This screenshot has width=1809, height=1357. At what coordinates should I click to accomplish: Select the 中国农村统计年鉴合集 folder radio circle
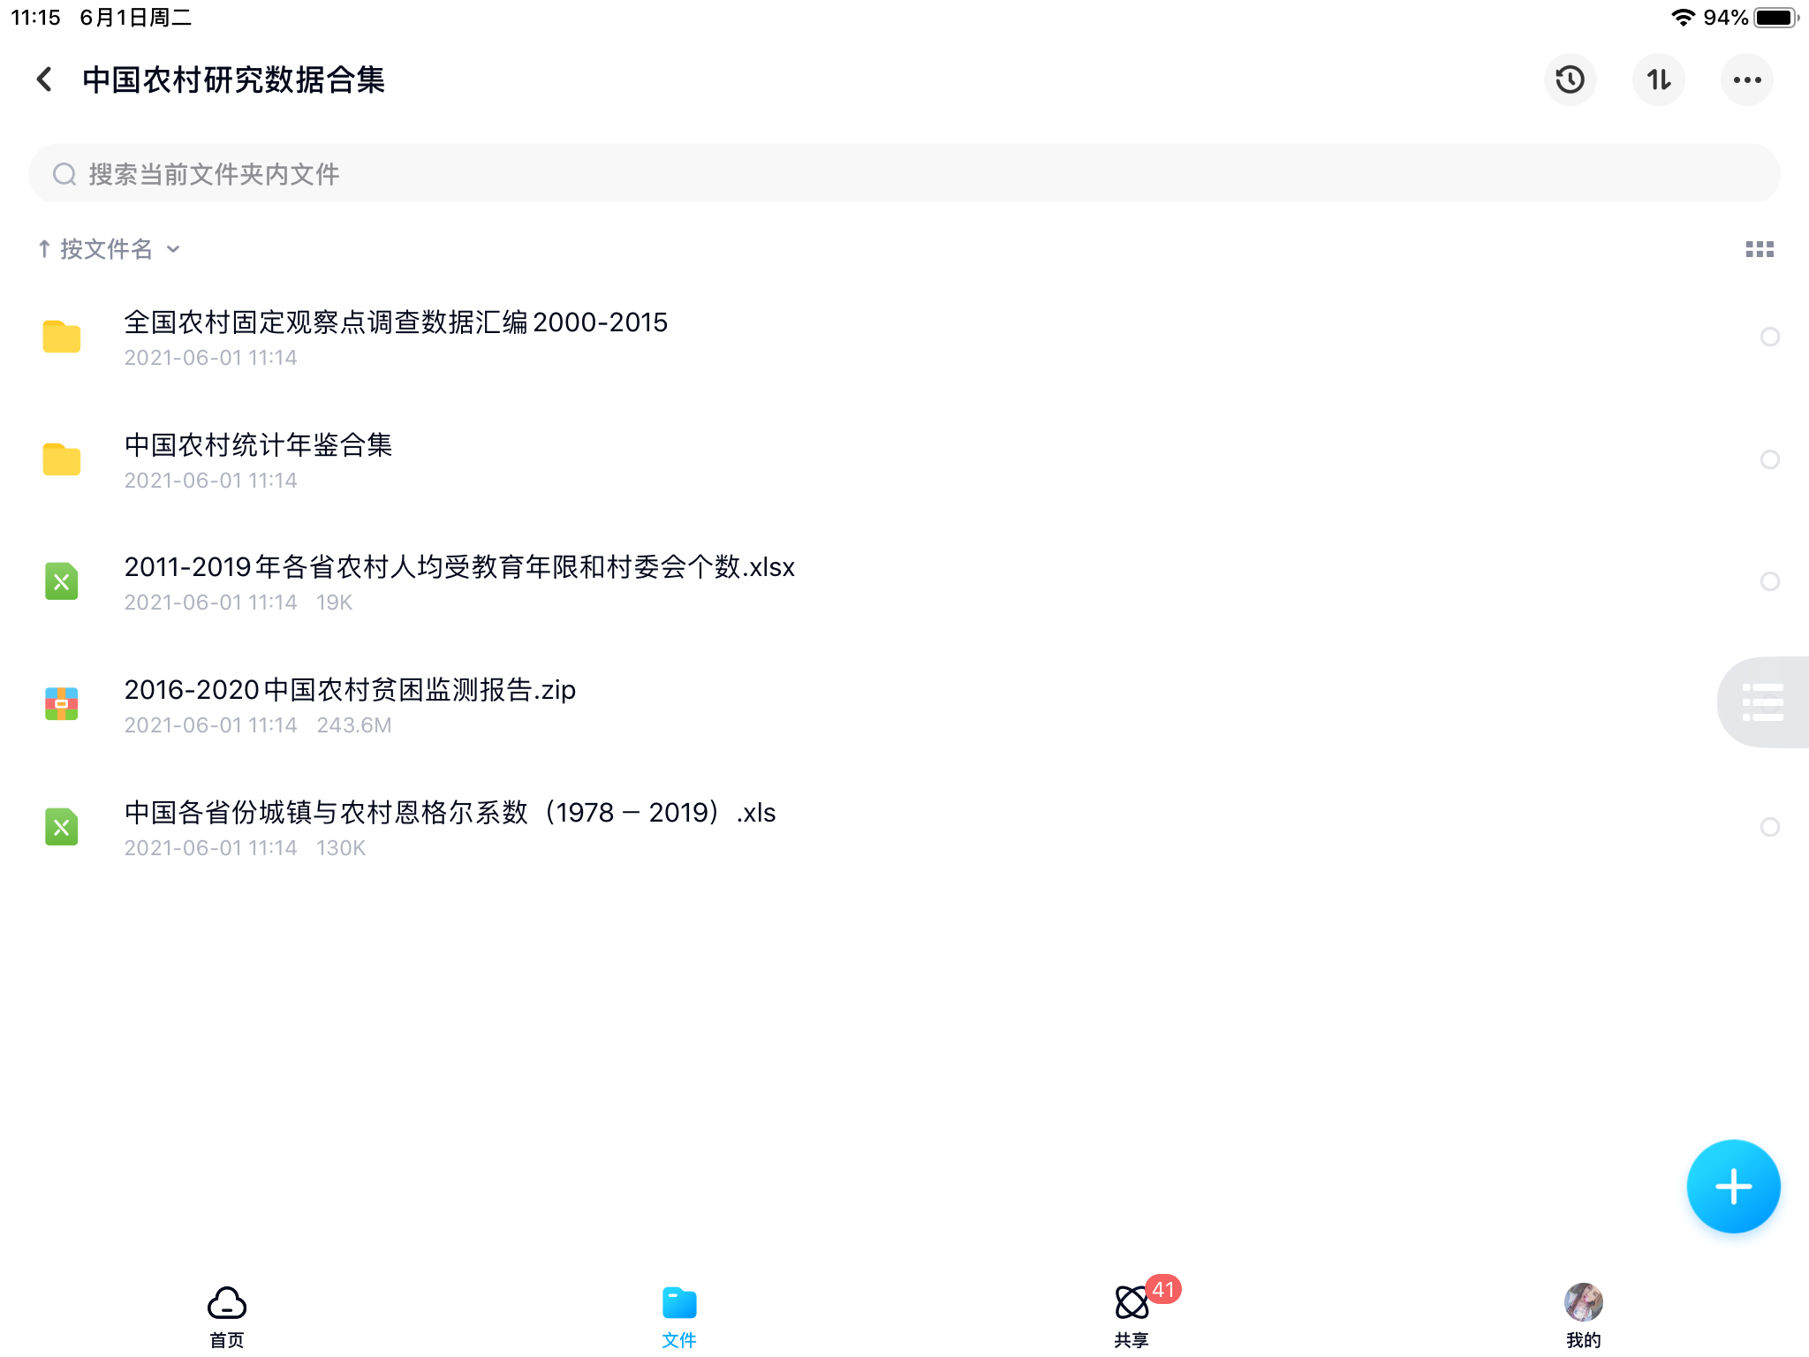1769,459
